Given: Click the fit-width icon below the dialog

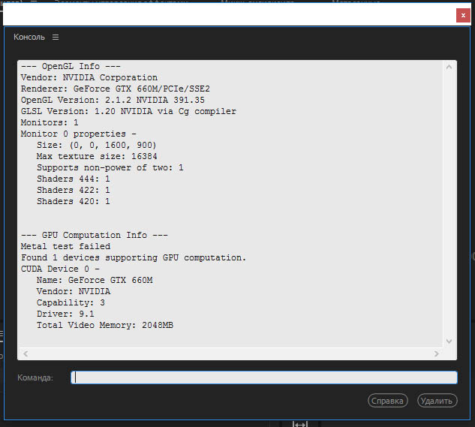Looking at the screenshot, I should [300, 423].
